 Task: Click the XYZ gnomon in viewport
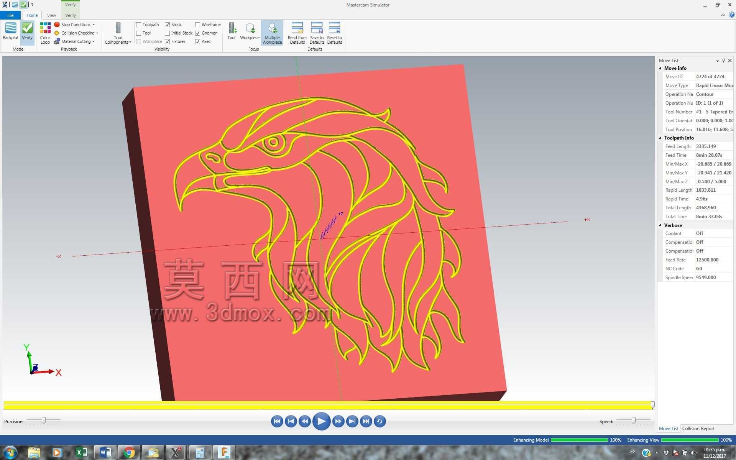click(x=42, y=360)
